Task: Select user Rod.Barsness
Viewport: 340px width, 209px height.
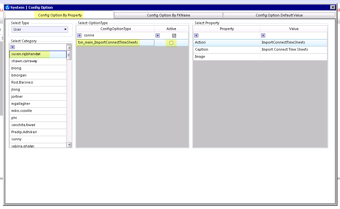Action: 38,82
